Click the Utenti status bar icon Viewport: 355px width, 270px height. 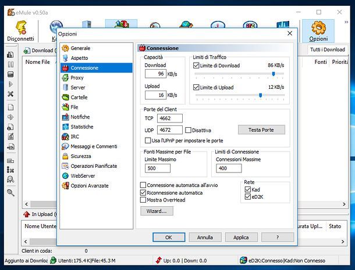(x=53, y=261)
